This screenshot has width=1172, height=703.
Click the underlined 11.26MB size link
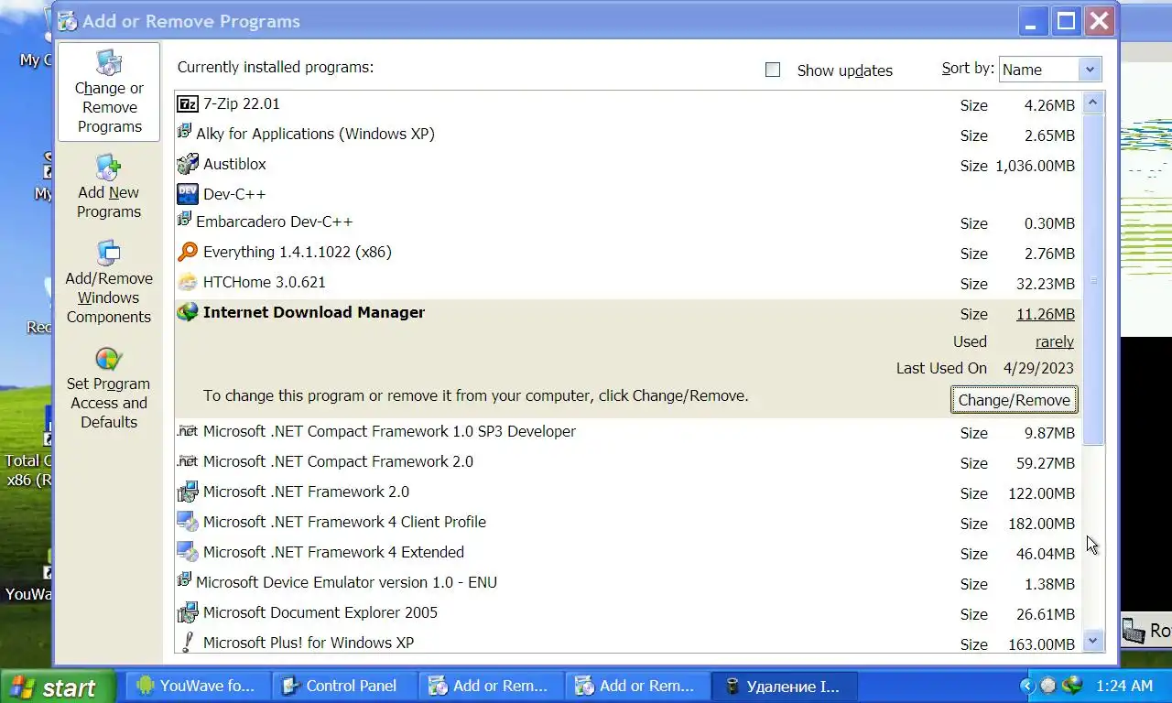[x=1046, y=314]
